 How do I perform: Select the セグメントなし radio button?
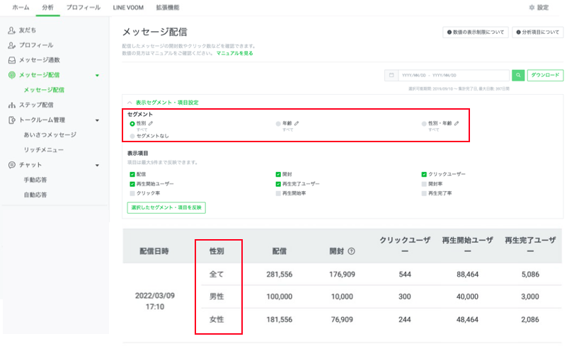point(132,137)
